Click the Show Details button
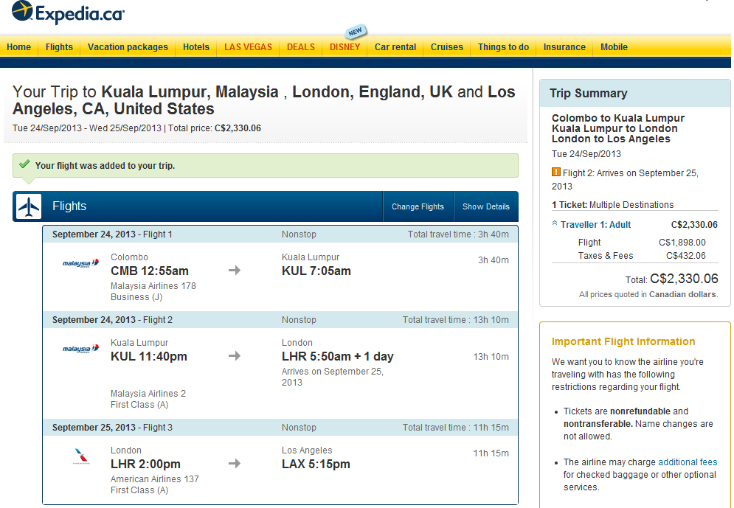This screenshot has width=734, height=508. point(485,207)
